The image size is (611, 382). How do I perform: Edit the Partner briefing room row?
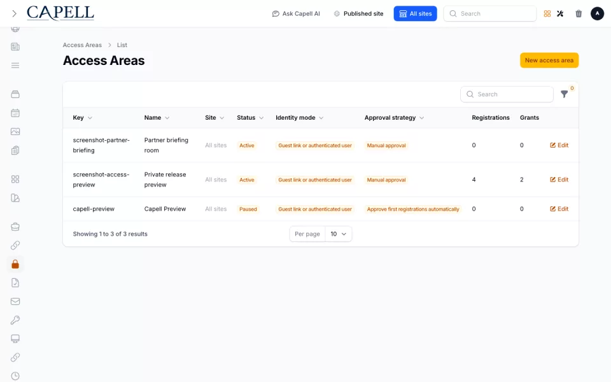[559, 145]
